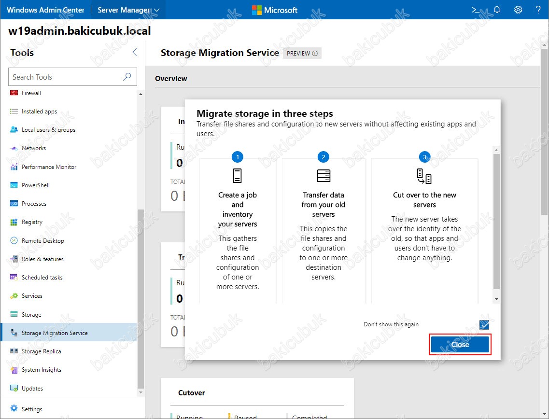This screenshot has height=419, width=549.
Task: Click the Storage Migration Service icon
Action: click(x=14, y=333)
